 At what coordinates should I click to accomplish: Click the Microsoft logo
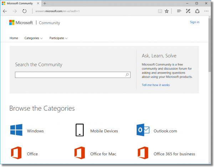[21, 23]
